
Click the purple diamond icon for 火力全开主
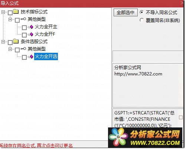point(32,27)
